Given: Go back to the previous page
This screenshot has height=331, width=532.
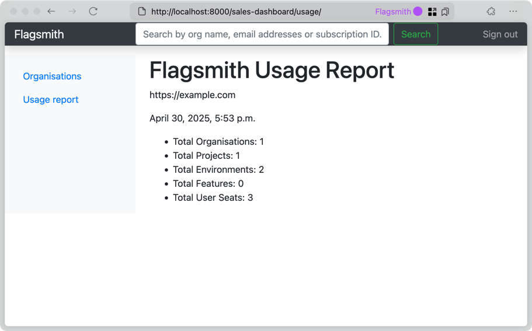Looking at the screenshot, I should click(51, 11).
